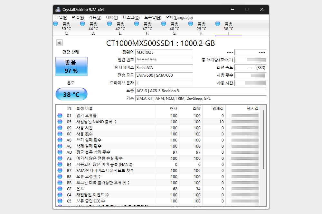Click the 회전 속도 field showing ---- (SSD)
Image resolution: width=322 pixels, height=214 pixels.
[x=251, y=67]
